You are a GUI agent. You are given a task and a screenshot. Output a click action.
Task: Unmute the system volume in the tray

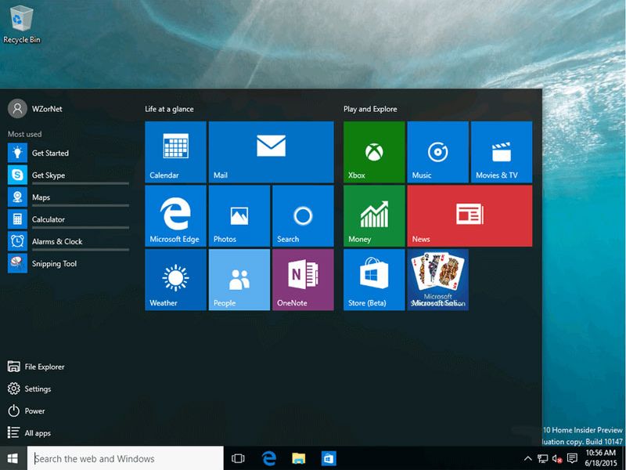coord(556,458)
